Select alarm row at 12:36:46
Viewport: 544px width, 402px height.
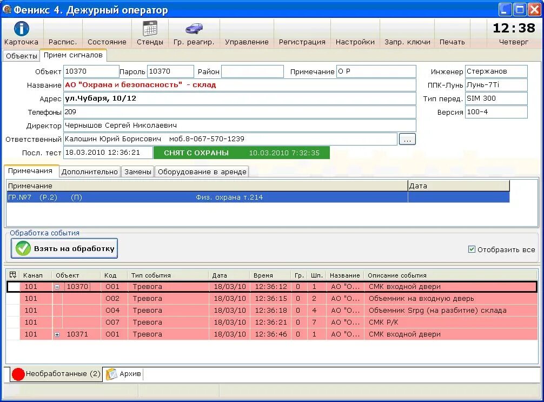(x=271, y=334)
